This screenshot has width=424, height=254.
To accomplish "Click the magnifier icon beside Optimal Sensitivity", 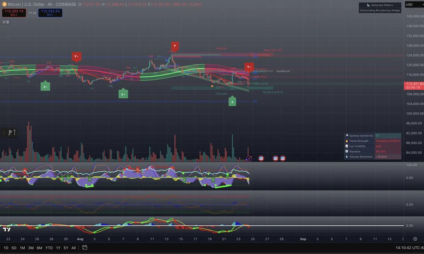I will point(347,136).
